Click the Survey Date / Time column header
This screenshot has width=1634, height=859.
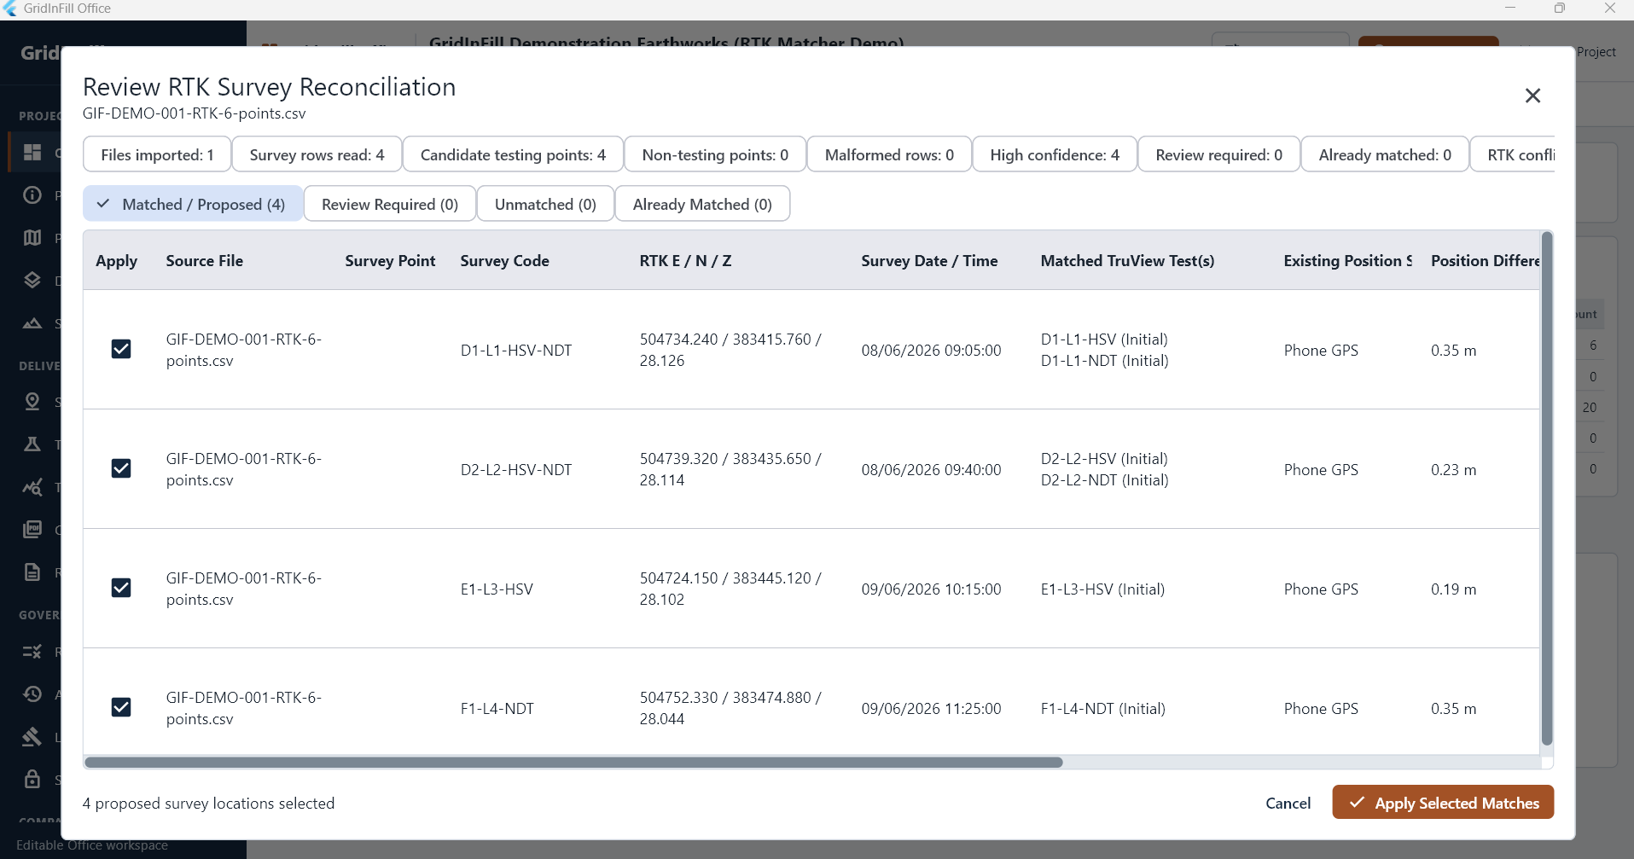[x=929, y=261]
